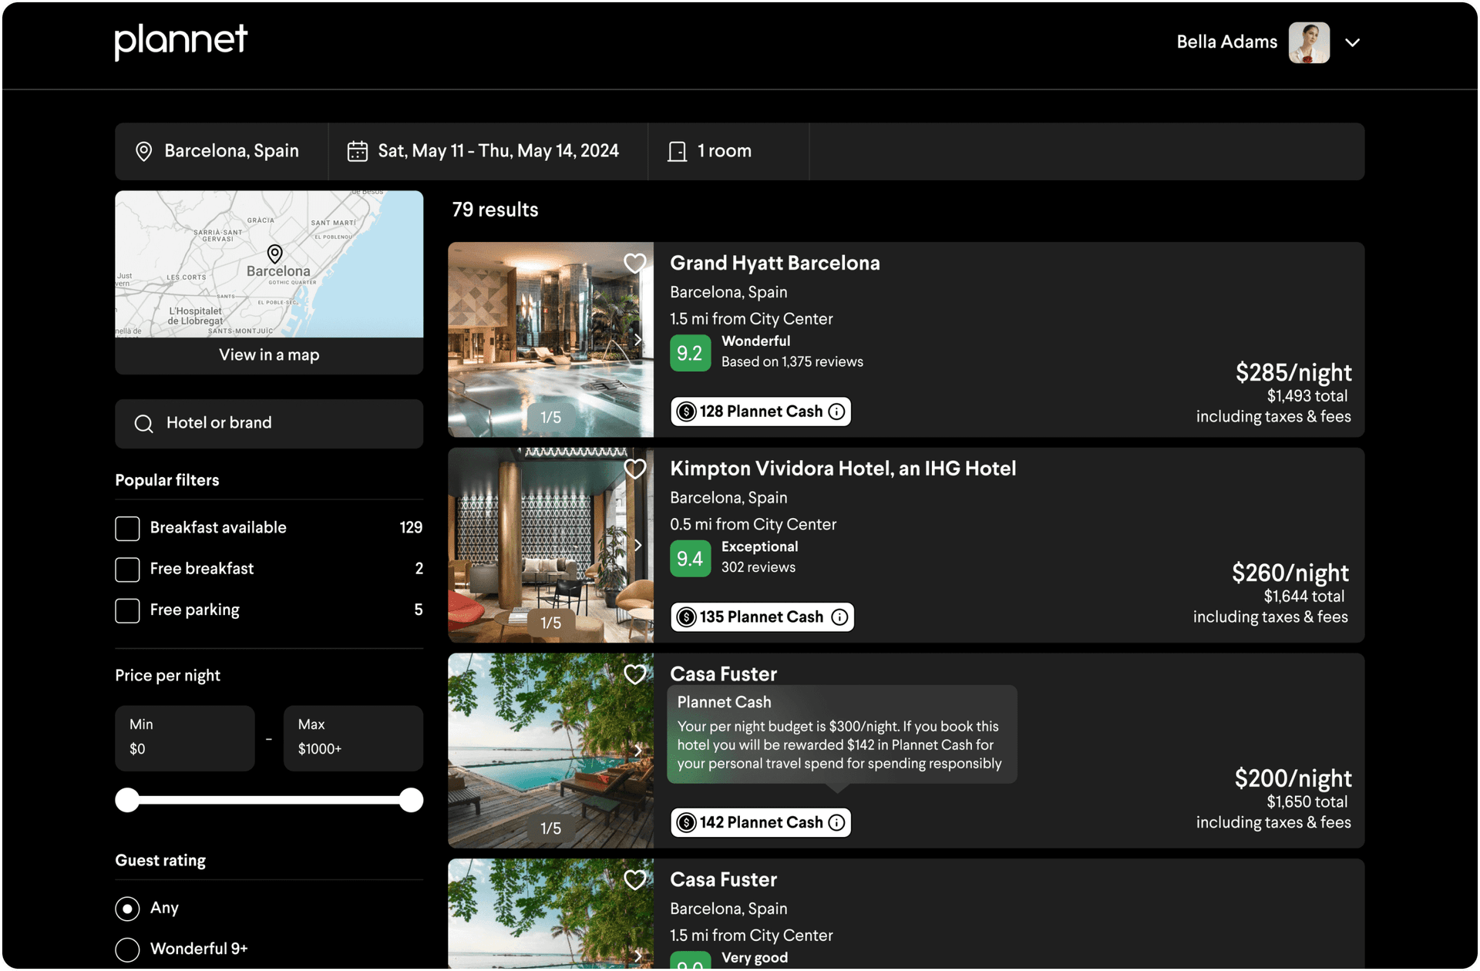Enable the Free breakfast checkbox filter

click(x=126, y=568)
